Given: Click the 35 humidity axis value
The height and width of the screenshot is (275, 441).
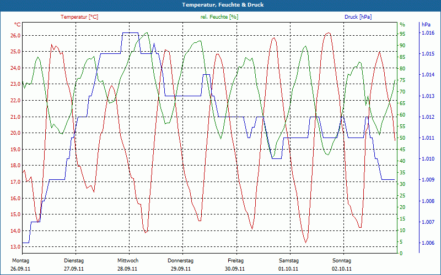Looking at the screenshot, I should point(402,173).
